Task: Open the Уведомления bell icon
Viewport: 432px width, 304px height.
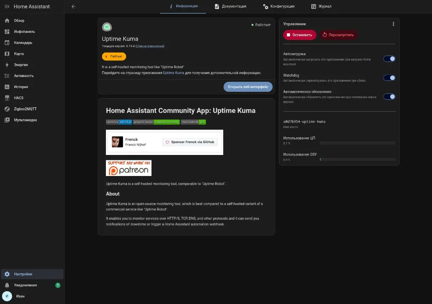Action: tap(7, 285)
